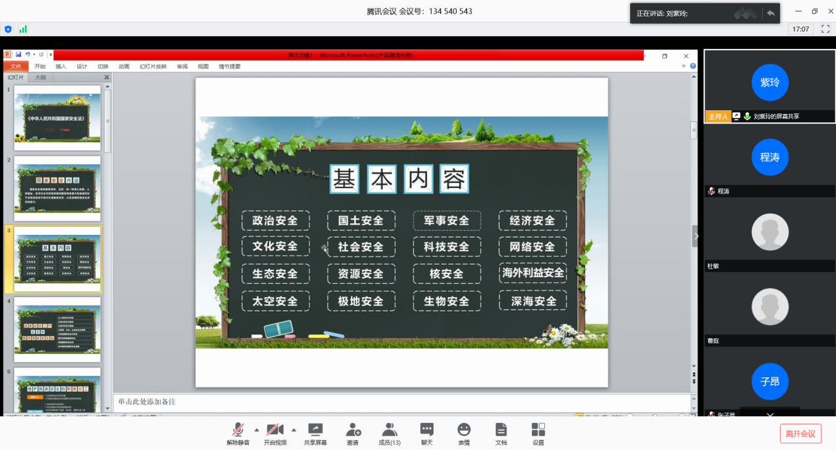Screen dimensions: 836x450
Task: Open the members list showing 13 participants
Action: pyautogui.click(x=389, y=432)
